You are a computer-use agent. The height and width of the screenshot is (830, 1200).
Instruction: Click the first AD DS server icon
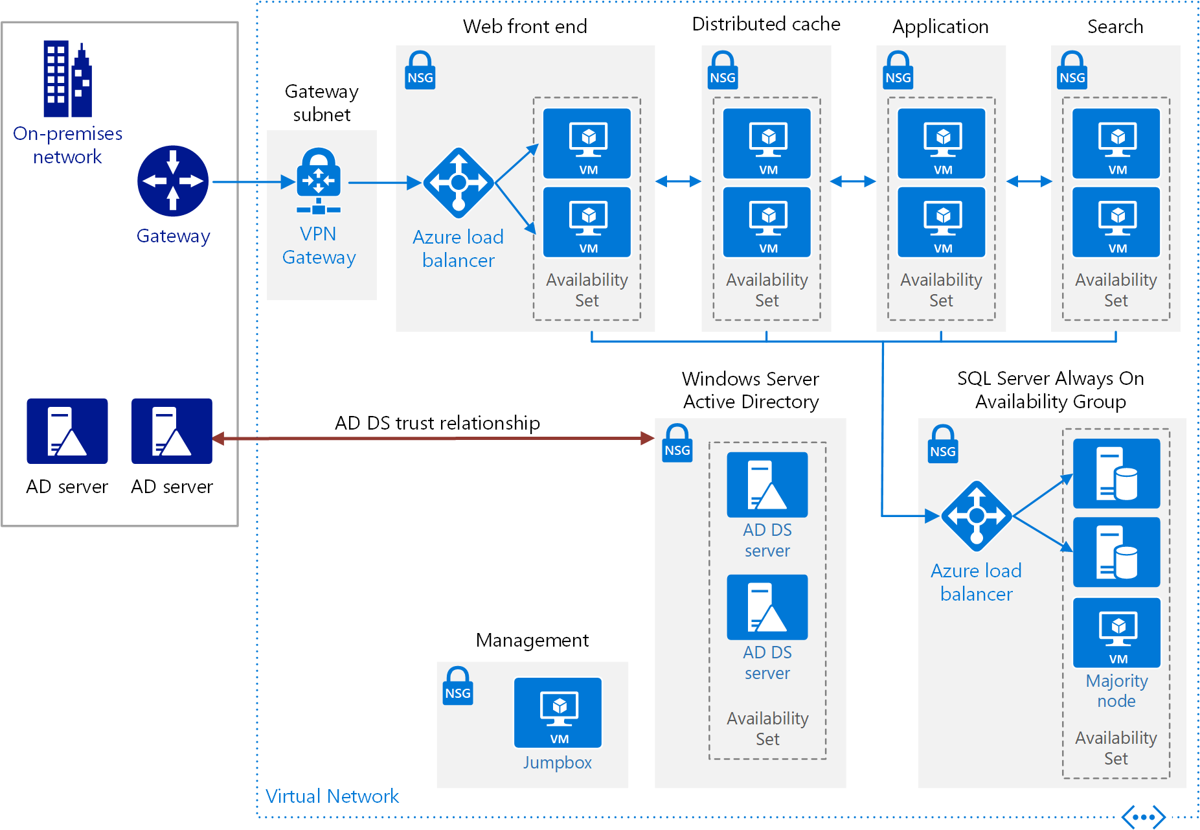(767, 485)
